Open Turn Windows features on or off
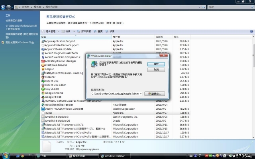This screenshot has height=159, width=255. [20, 43]
